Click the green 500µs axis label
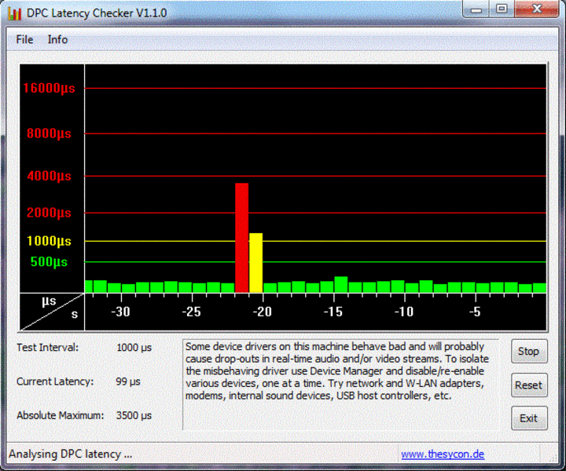Screen dimensions: 566x471 pyautogui.click(x=49, y=261)
